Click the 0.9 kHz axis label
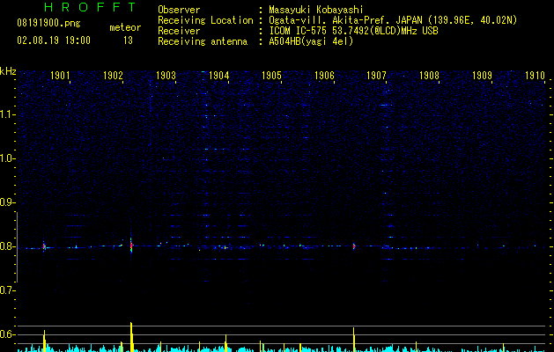This screenshot has height=352, width=554. click(x=7, y=202)
